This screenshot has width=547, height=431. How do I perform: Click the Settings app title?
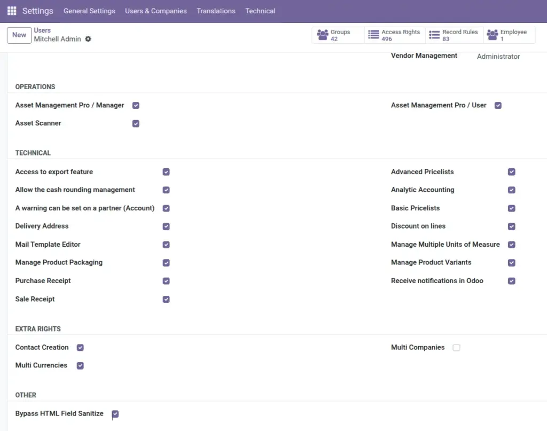pyautogui.click(x=38, y=11)
